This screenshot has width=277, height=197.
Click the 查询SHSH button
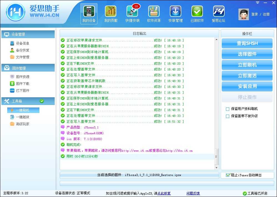[247, 43]
